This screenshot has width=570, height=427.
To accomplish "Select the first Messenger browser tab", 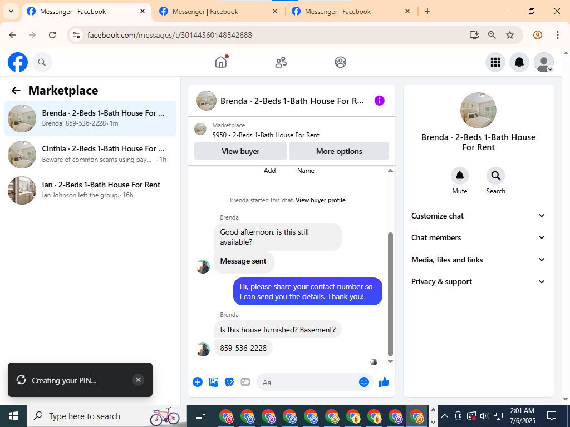I will [86, 12].
